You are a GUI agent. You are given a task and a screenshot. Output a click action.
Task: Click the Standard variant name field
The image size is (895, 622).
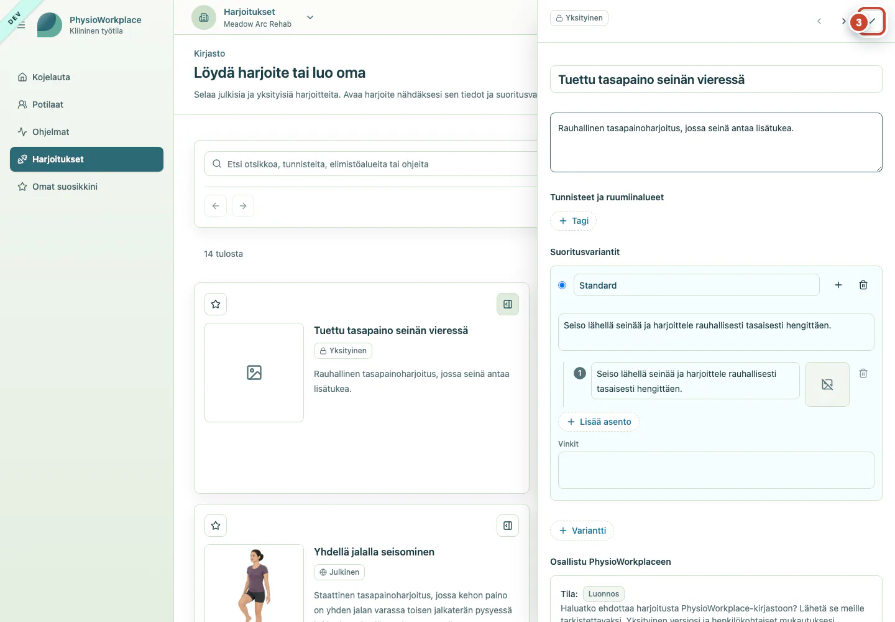(696, 285)
